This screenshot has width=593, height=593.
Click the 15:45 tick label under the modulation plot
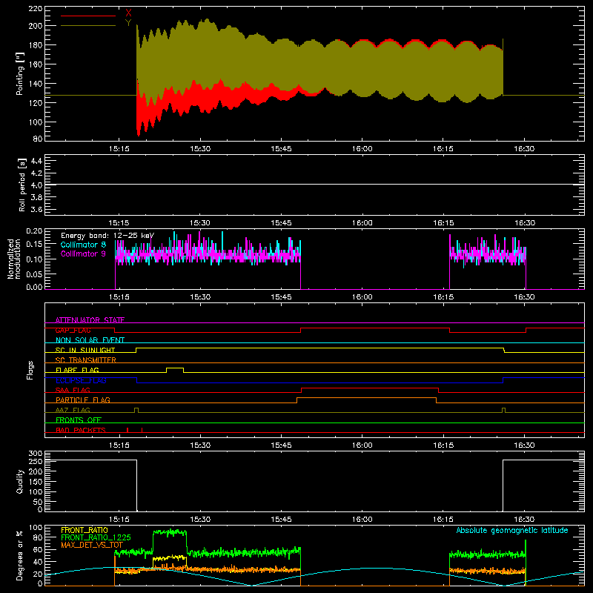pyautogui.click(x=282, y=297)
